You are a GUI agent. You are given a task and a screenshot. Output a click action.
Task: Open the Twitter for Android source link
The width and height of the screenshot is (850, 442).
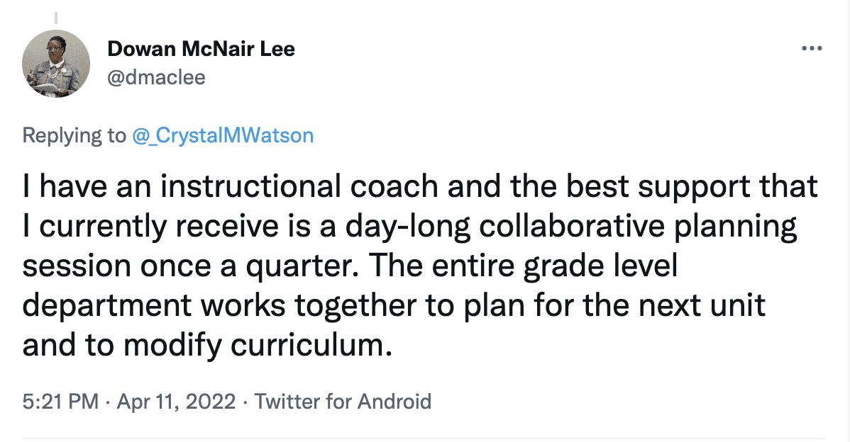click(x=343, y=402)
